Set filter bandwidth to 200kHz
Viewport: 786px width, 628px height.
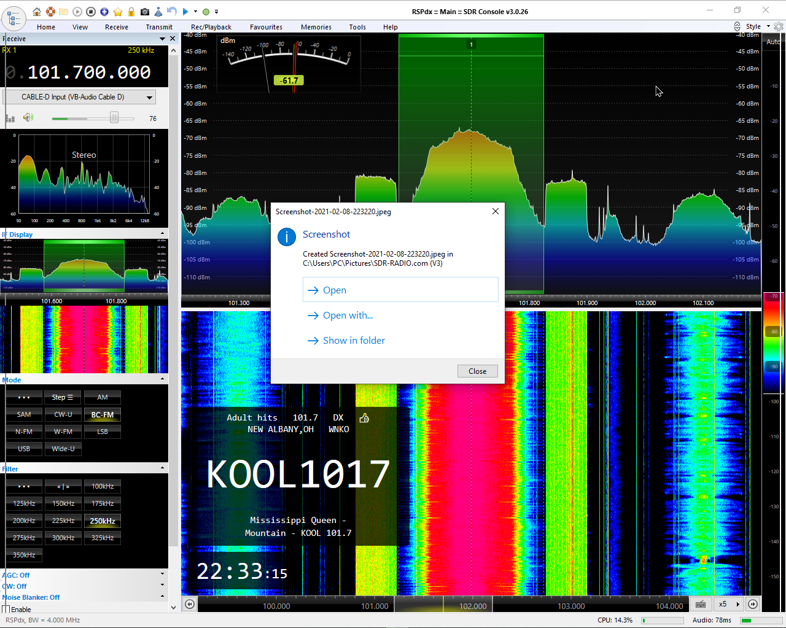coord(24,521)
